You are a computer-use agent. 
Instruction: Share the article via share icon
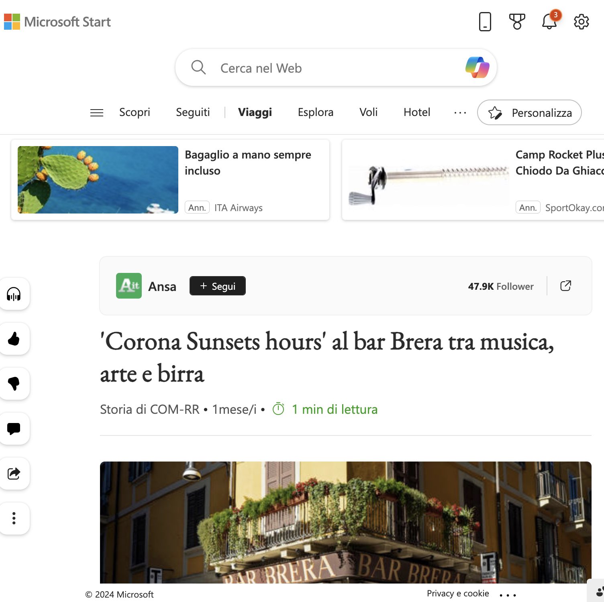coord(14,474)
